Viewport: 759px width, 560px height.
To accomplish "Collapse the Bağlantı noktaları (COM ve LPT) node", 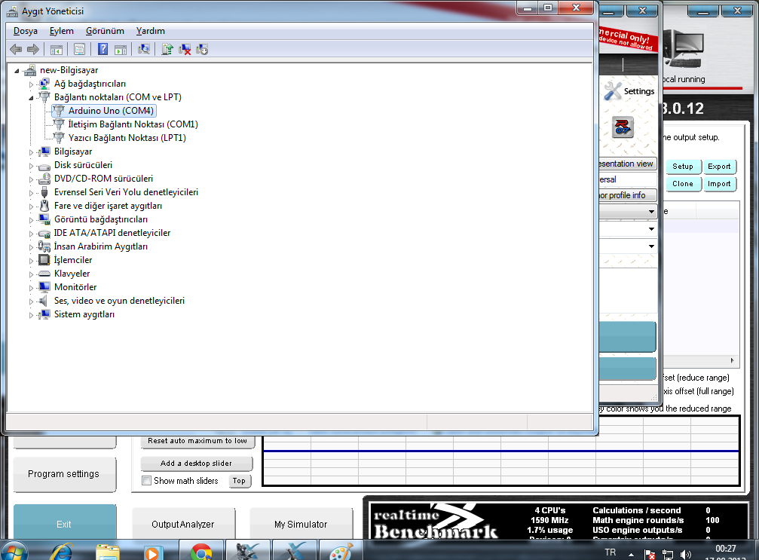I will coord(31,98).
